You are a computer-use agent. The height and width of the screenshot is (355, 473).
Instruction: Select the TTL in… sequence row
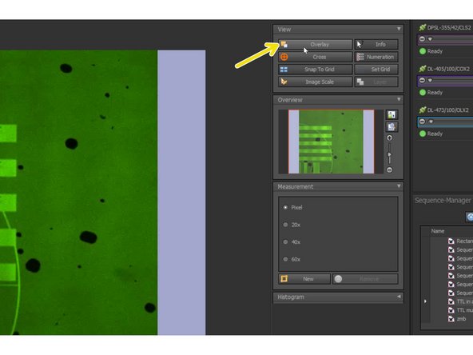pyautogui.click(x=460, y=301)
